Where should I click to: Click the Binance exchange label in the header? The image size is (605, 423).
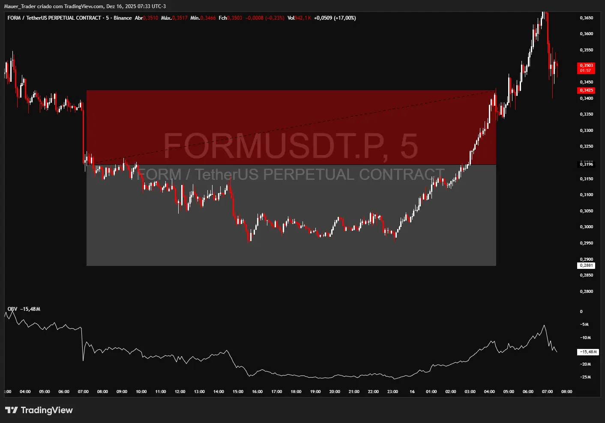point(123,18)
